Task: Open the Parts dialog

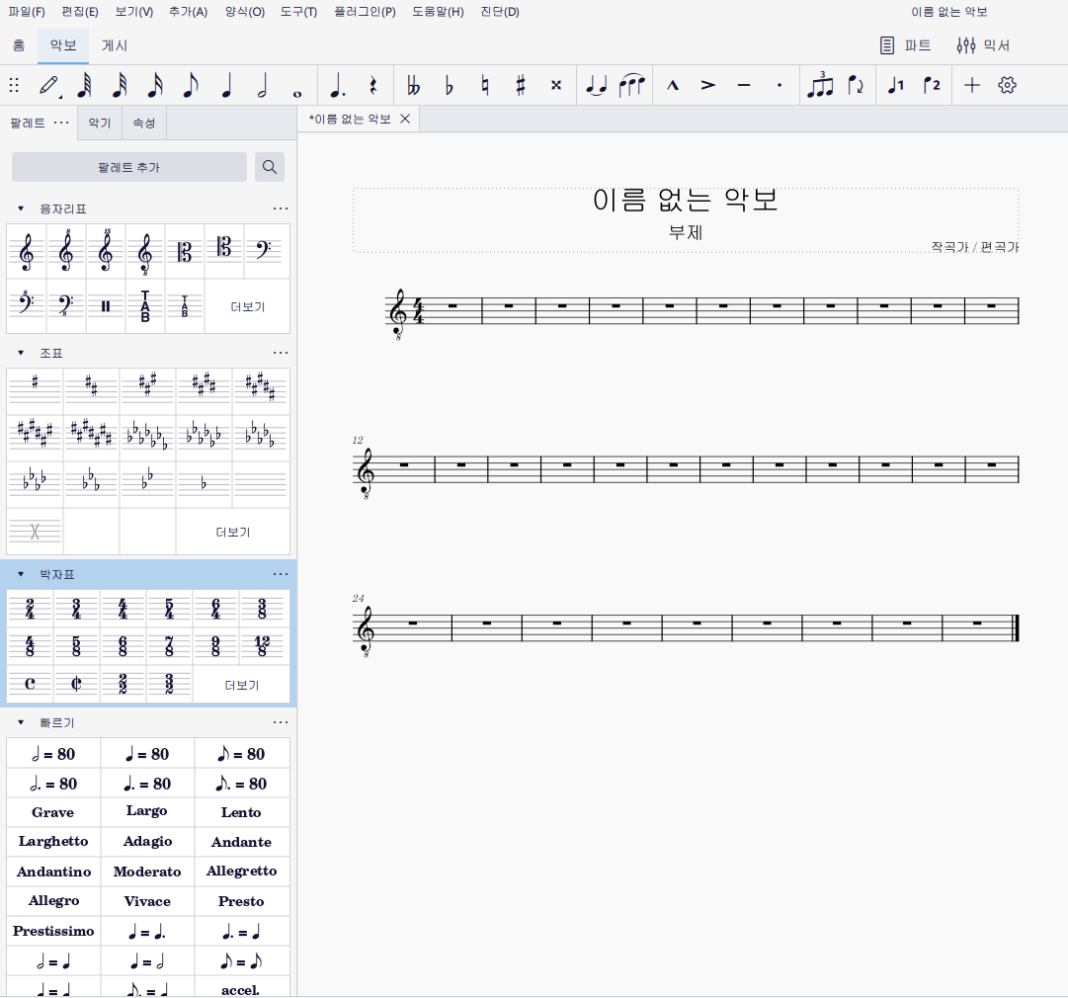Action: (905, 45)
